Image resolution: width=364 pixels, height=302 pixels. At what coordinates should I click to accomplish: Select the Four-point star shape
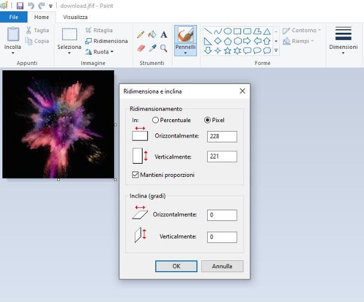click(218, 51)
